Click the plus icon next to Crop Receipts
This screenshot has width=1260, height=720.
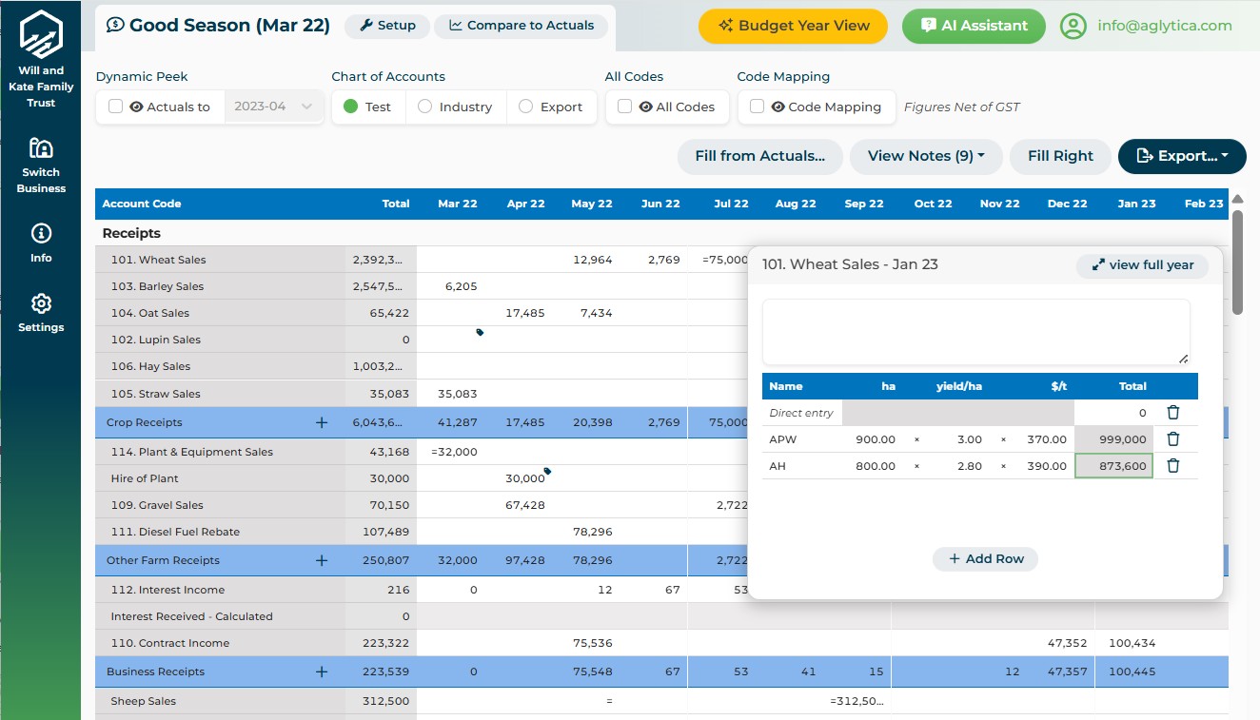point(323,421)
